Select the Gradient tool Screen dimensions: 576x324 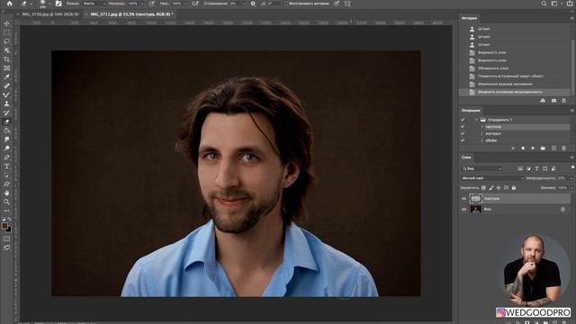point(6,130)
